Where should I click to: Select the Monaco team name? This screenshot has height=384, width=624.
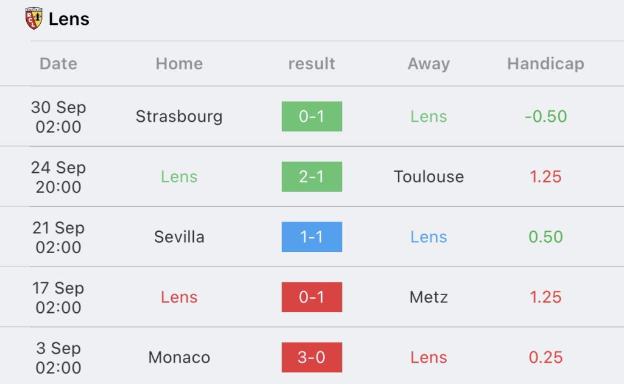tap(179, 357)
